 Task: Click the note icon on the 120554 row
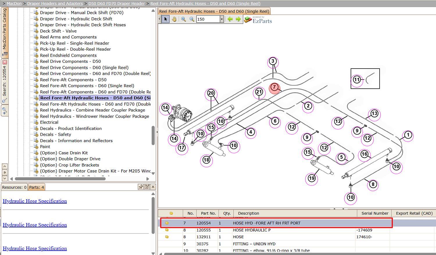(167, 223)
